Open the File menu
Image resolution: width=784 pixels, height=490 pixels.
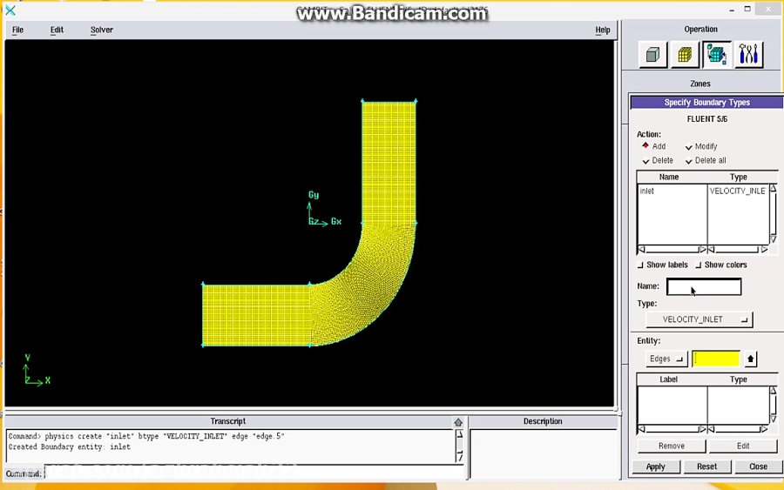click(x=17, y=30)
